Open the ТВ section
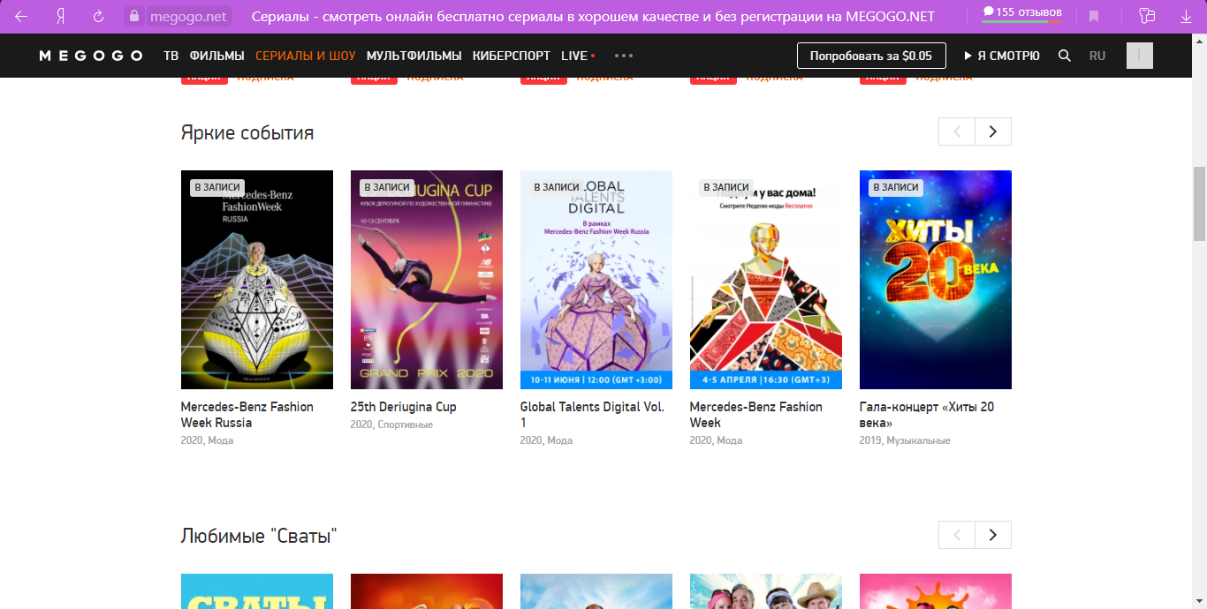 171,56
